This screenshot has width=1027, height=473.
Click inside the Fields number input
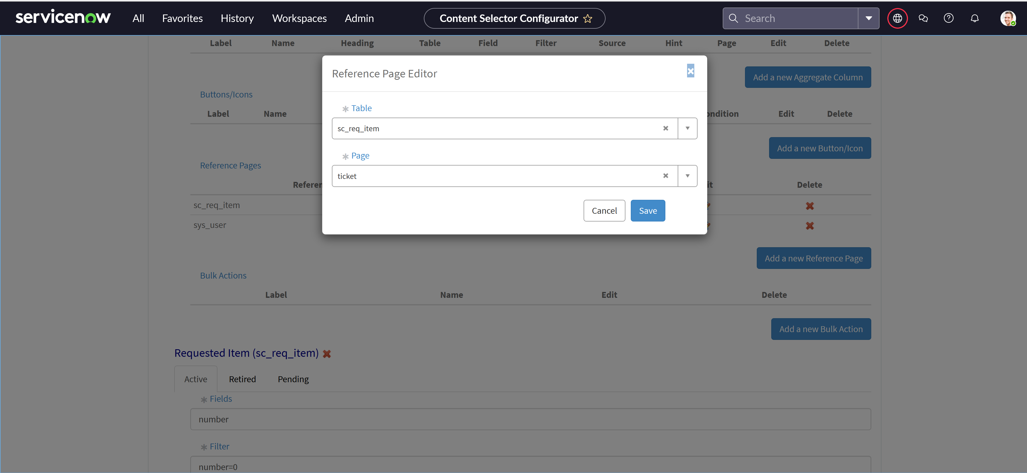(399, 419)
